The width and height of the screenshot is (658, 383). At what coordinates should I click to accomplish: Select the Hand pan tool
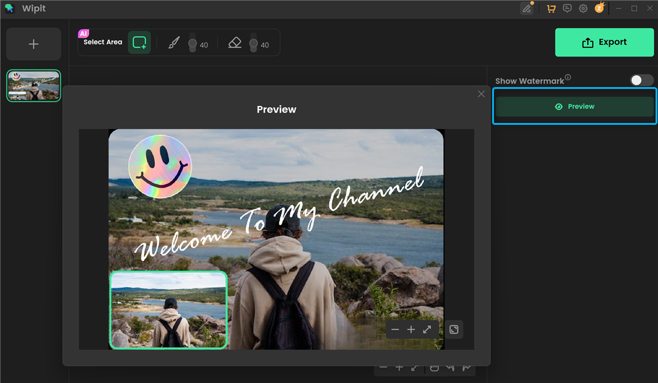[x=434, y=367]
